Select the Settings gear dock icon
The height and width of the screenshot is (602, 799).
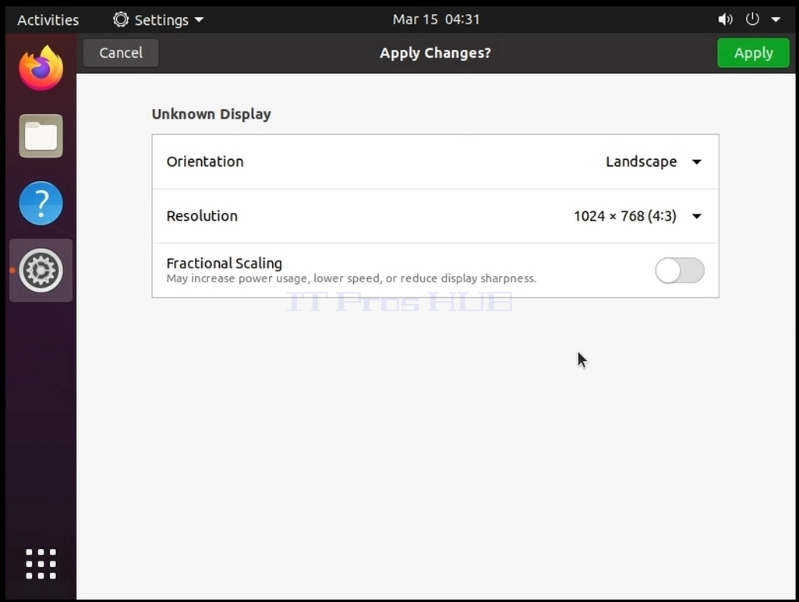click(41, 270)
